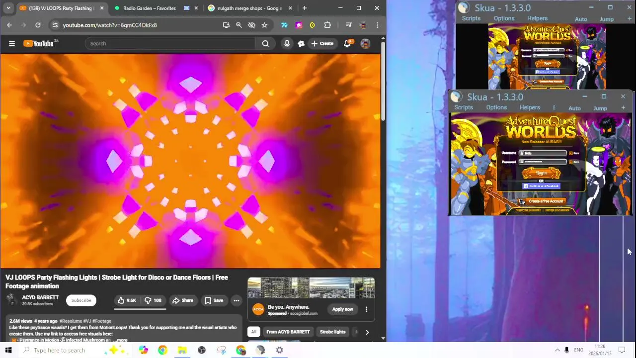
Task: Open more actions ellipsis under the video
Action: (x=237, y=300)
